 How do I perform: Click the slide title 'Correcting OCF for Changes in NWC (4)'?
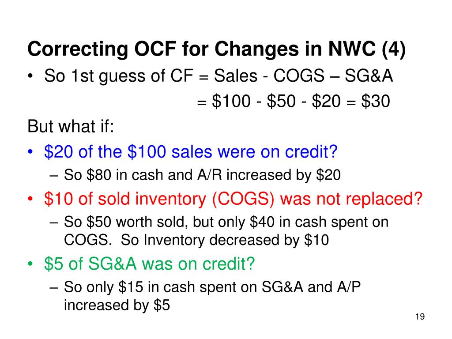216,49
